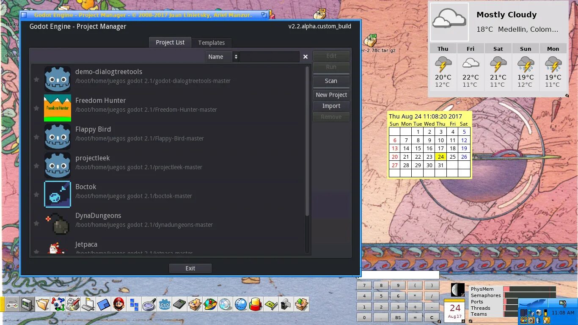Select the Boctok project thumbnail

tap(58, 194)
